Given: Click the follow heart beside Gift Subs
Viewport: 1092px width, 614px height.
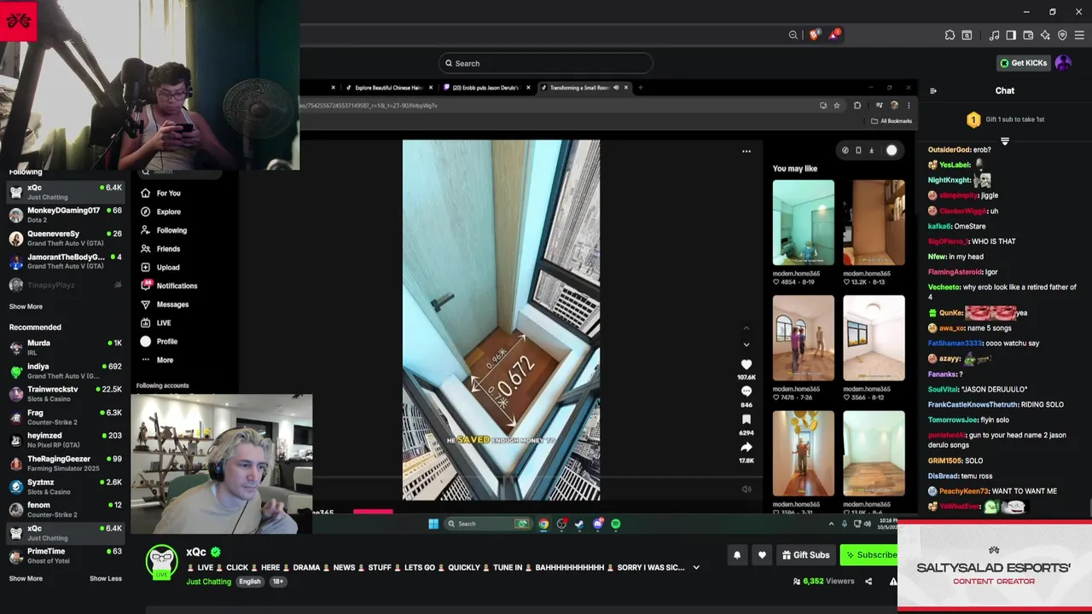Looking at the screenshot, I should coord(762,555).
